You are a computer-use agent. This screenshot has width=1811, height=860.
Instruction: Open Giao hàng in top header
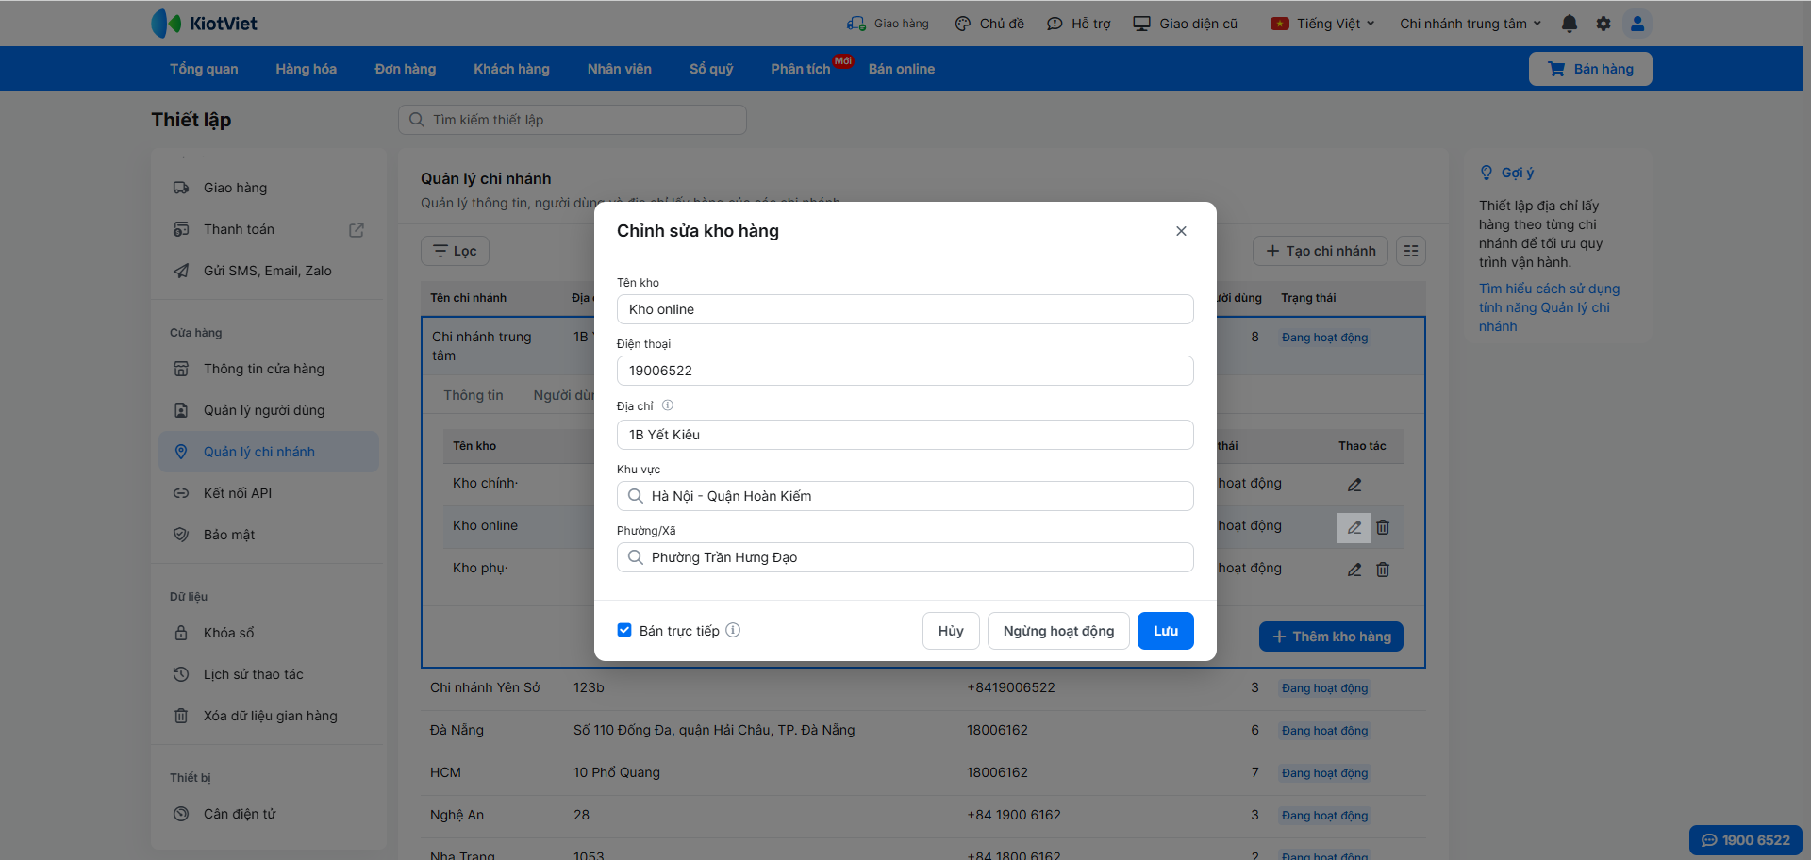click(888, 24)
